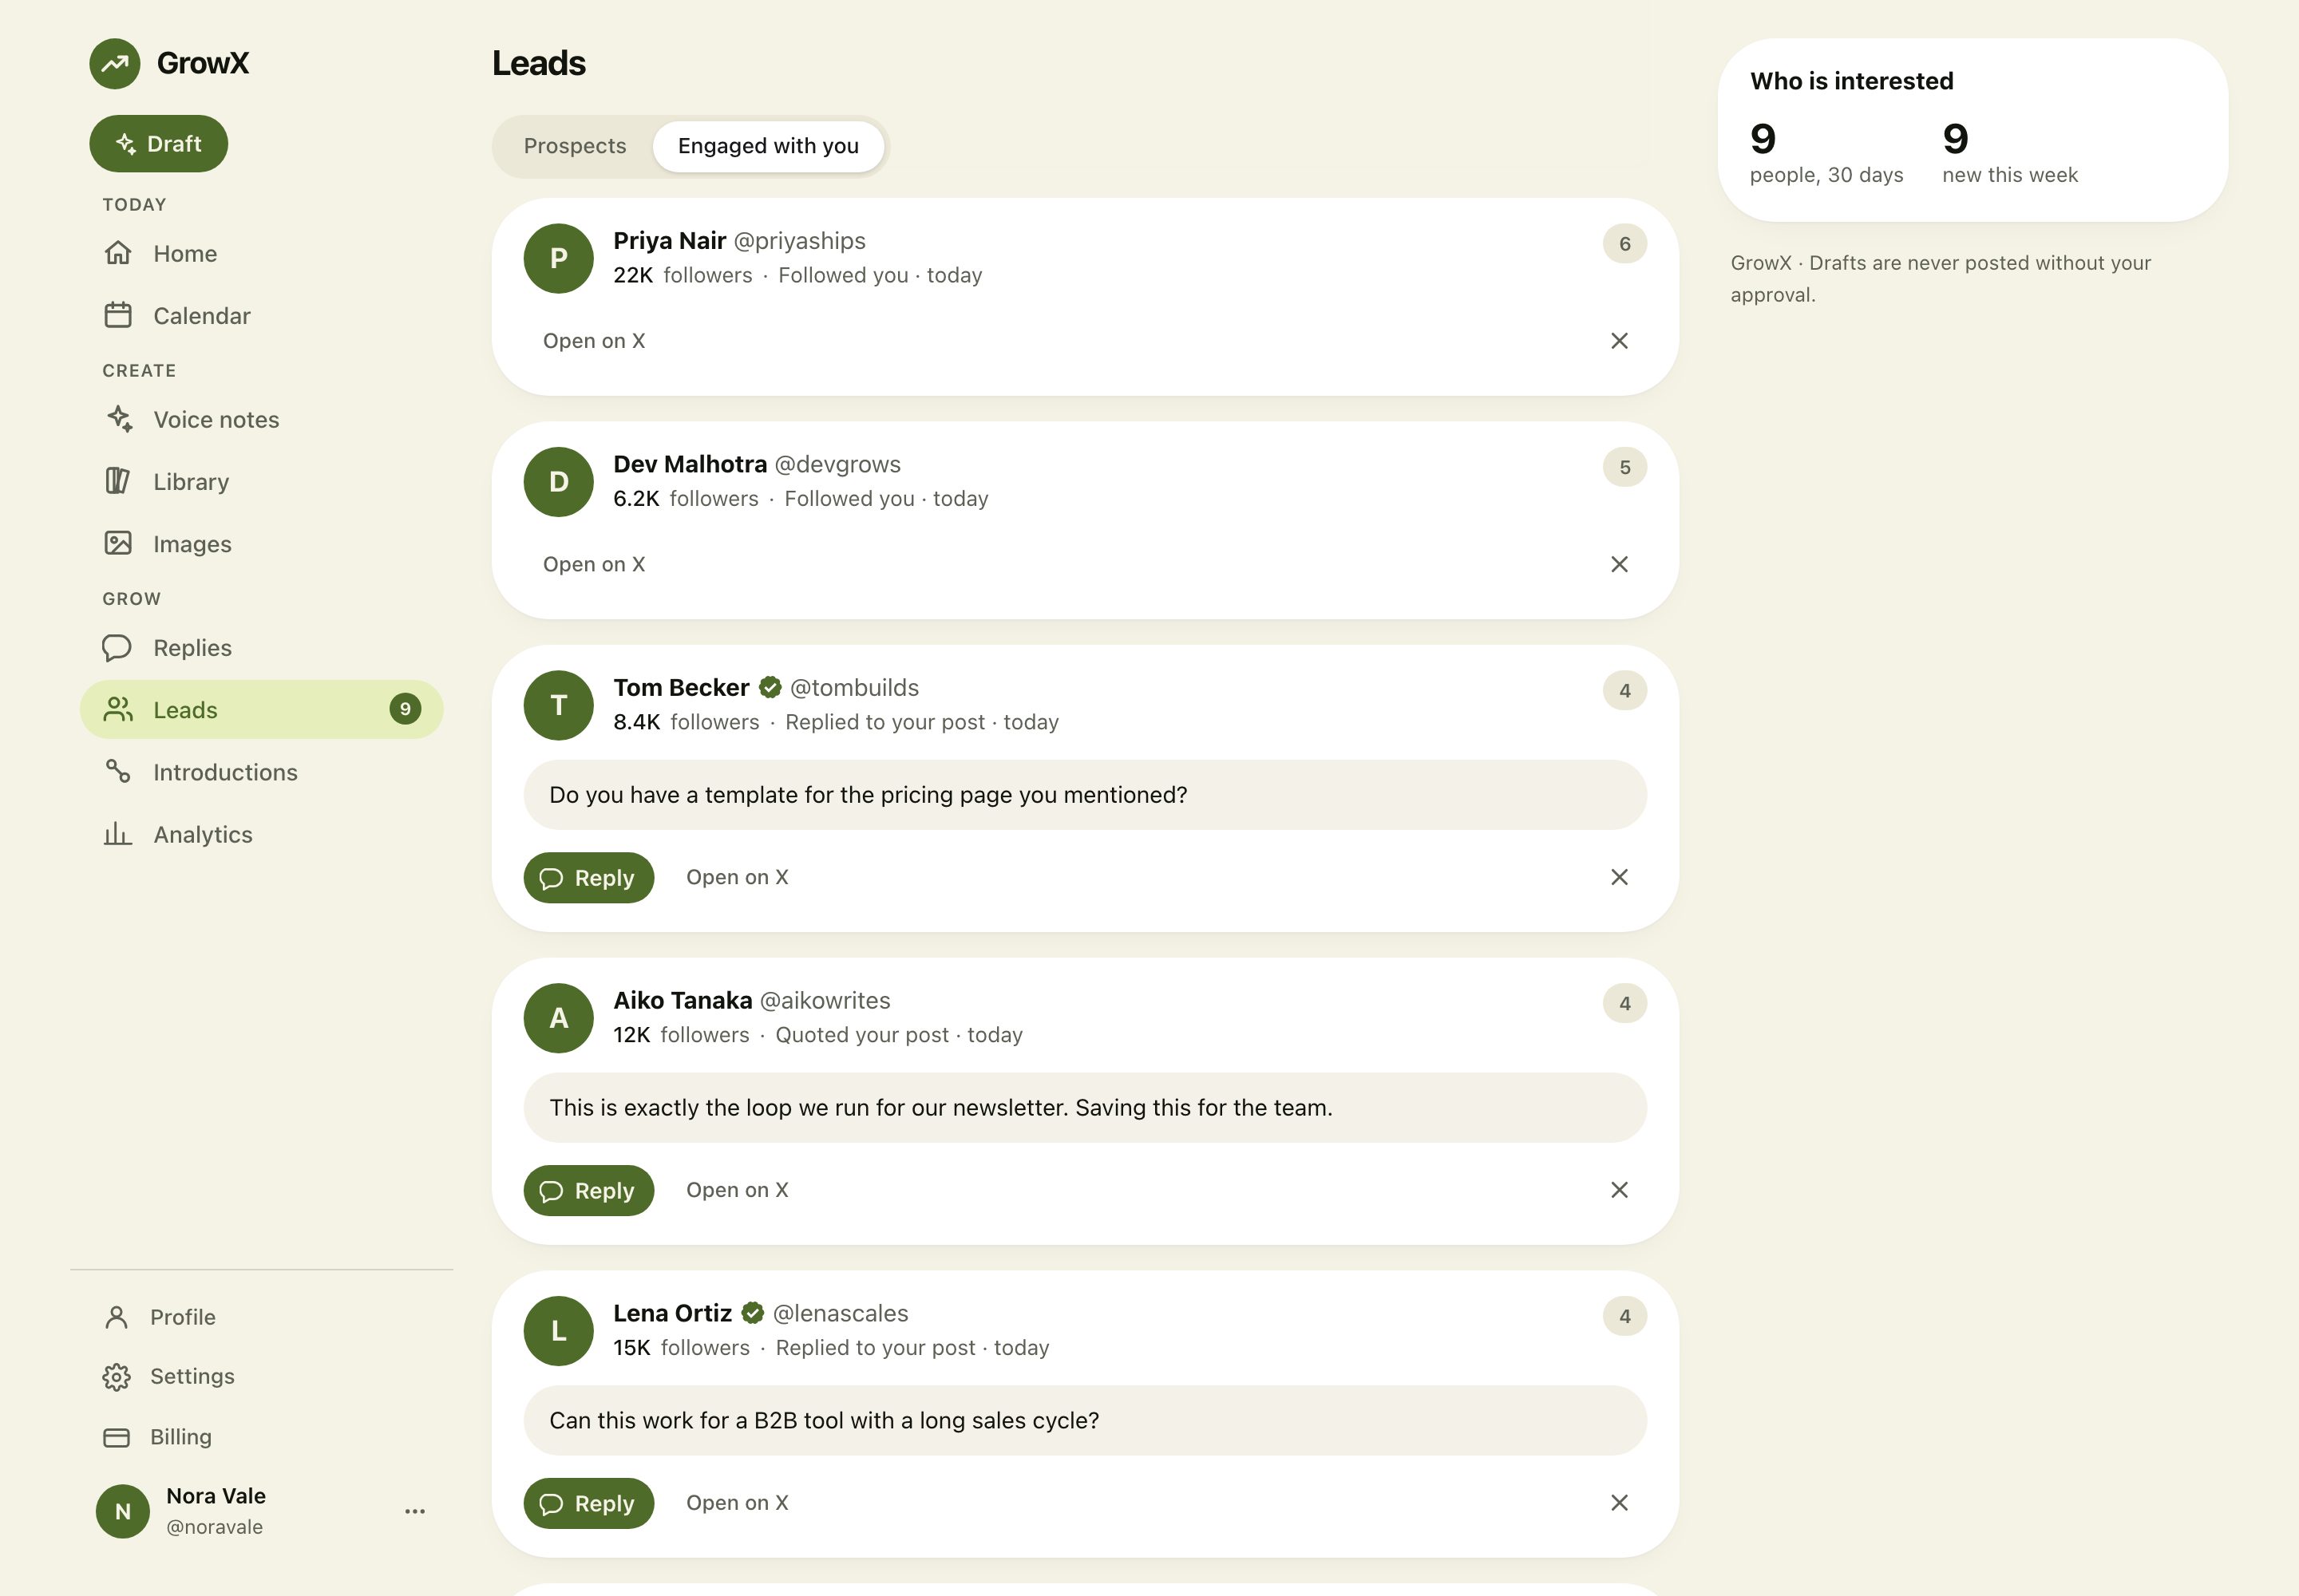Click Dev Malhotra's score badge 5
The width and height of the screenshot is (2299, 1596).
click(1624, 468)
